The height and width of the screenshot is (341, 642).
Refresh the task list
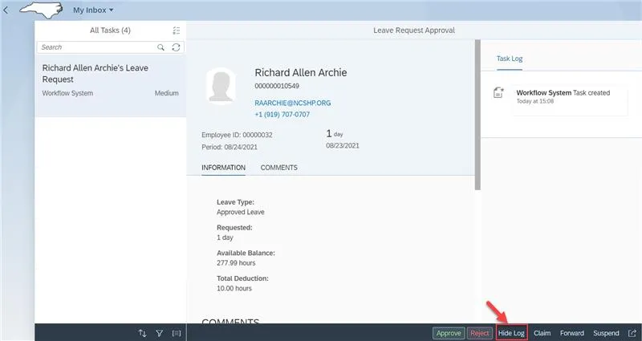tap(176, 47)
